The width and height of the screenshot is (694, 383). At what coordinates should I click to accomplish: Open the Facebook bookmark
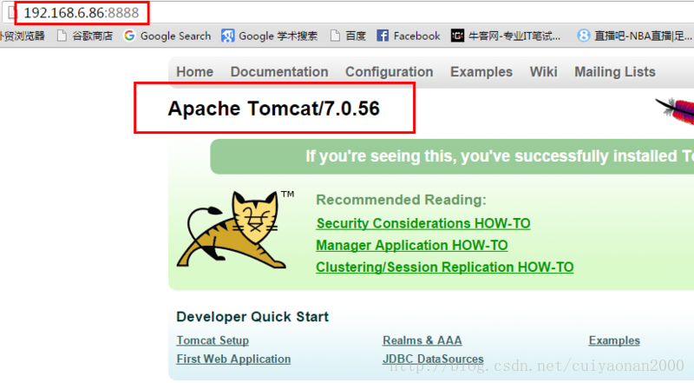coord(409,36)
